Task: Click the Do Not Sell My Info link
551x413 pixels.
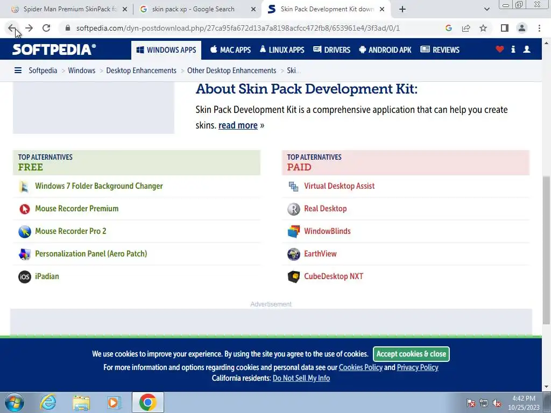Action: tap(301, 378)
